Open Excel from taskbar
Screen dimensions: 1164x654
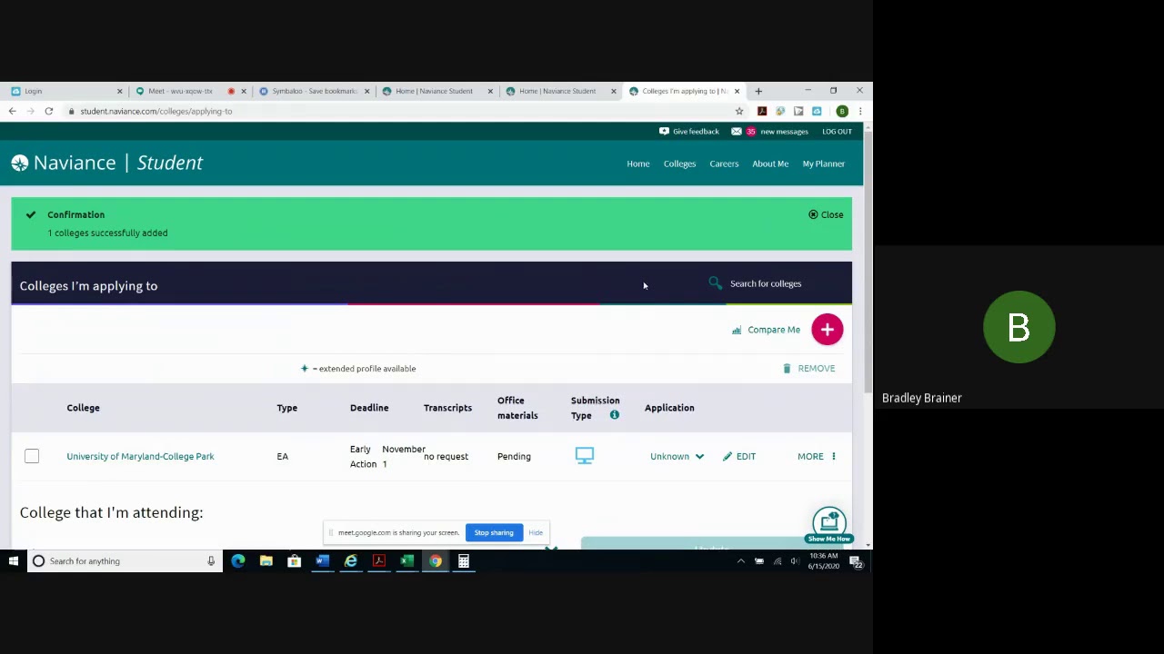pos(407,561)
